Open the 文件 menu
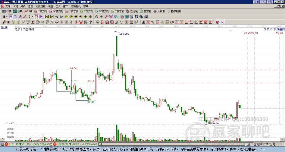Image resolution: width=285 pixels, height=152 pixels. pos(8,6)
